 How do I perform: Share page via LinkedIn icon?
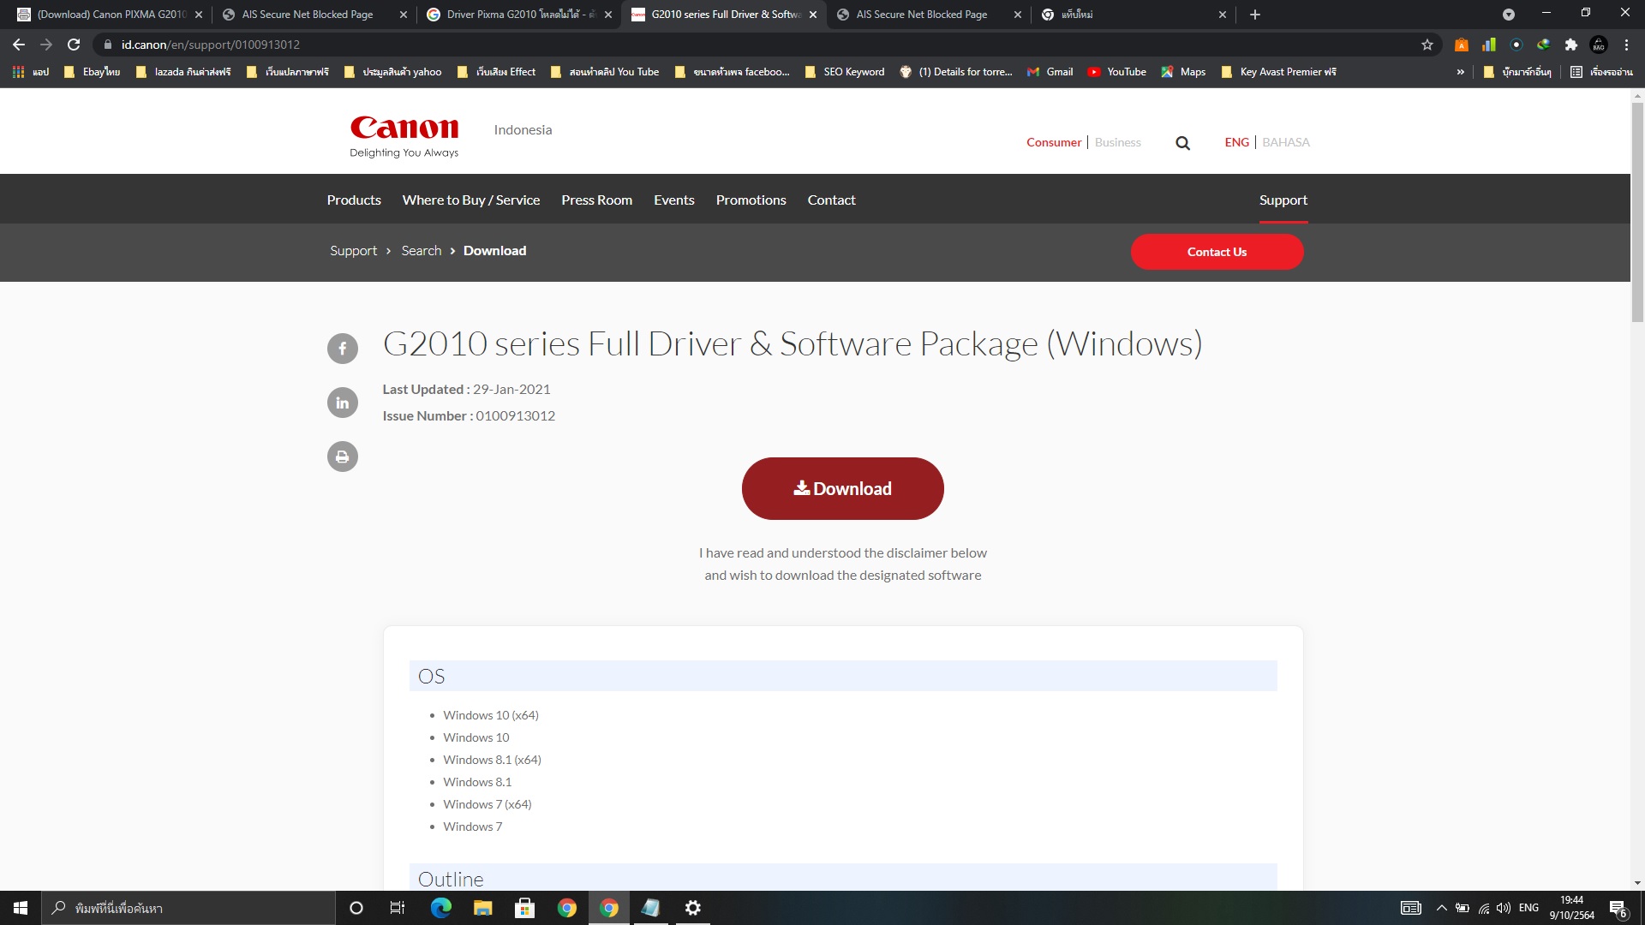[x=343, y=403]
